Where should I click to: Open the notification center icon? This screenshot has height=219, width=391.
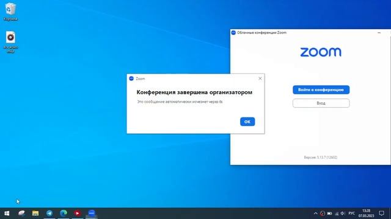(381, 214)
